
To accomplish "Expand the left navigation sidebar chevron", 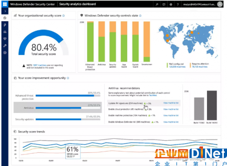I will click(x=5, y=11).
